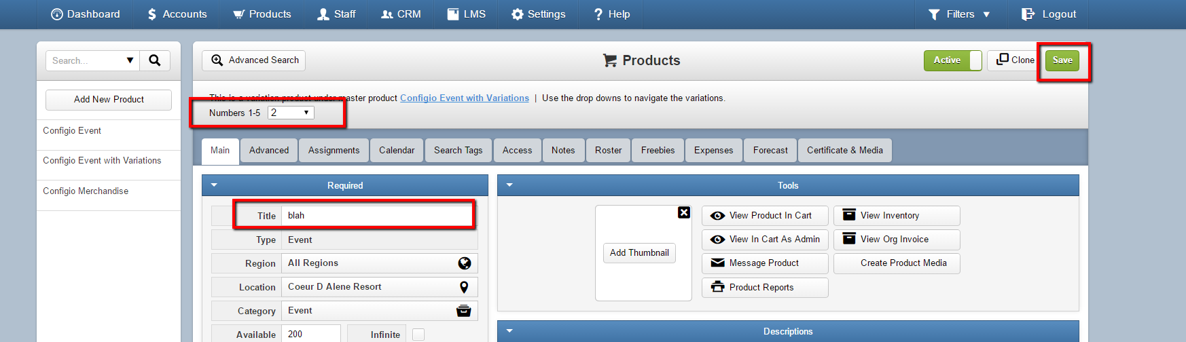
Task: Open the Dashboard page
Action: (x=86, y=14)
